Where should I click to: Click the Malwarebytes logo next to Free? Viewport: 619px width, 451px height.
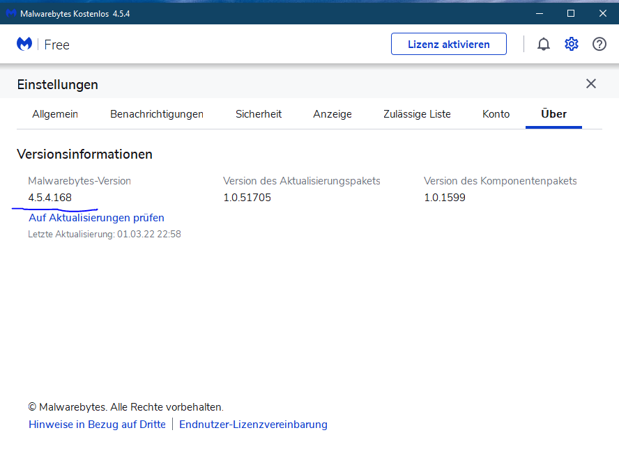[x=24, y=44]
